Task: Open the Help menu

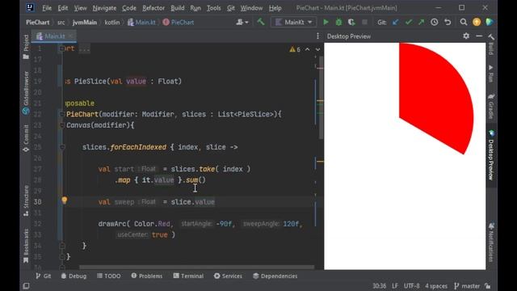Action: tap(275, 8)
